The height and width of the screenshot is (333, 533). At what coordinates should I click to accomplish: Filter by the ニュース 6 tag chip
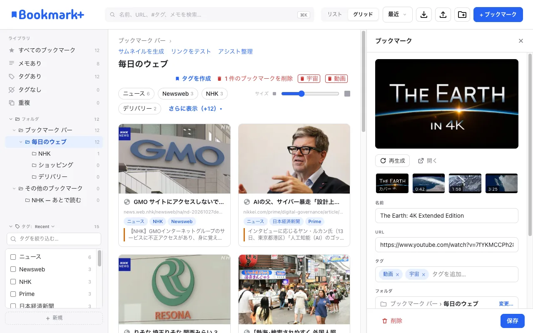click(x=136, y=94)
